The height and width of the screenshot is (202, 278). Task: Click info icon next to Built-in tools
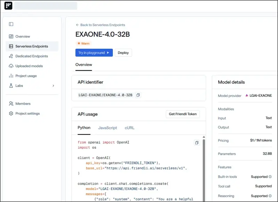(x=270, y=177)
